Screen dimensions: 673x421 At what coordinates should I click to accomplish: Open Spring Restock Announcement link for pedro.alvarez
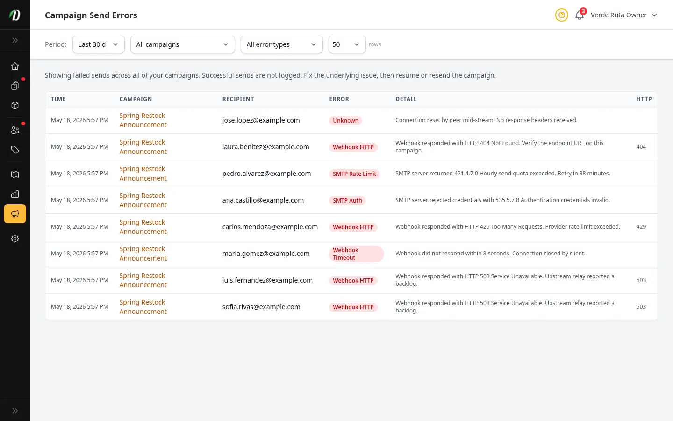[143, 174]
